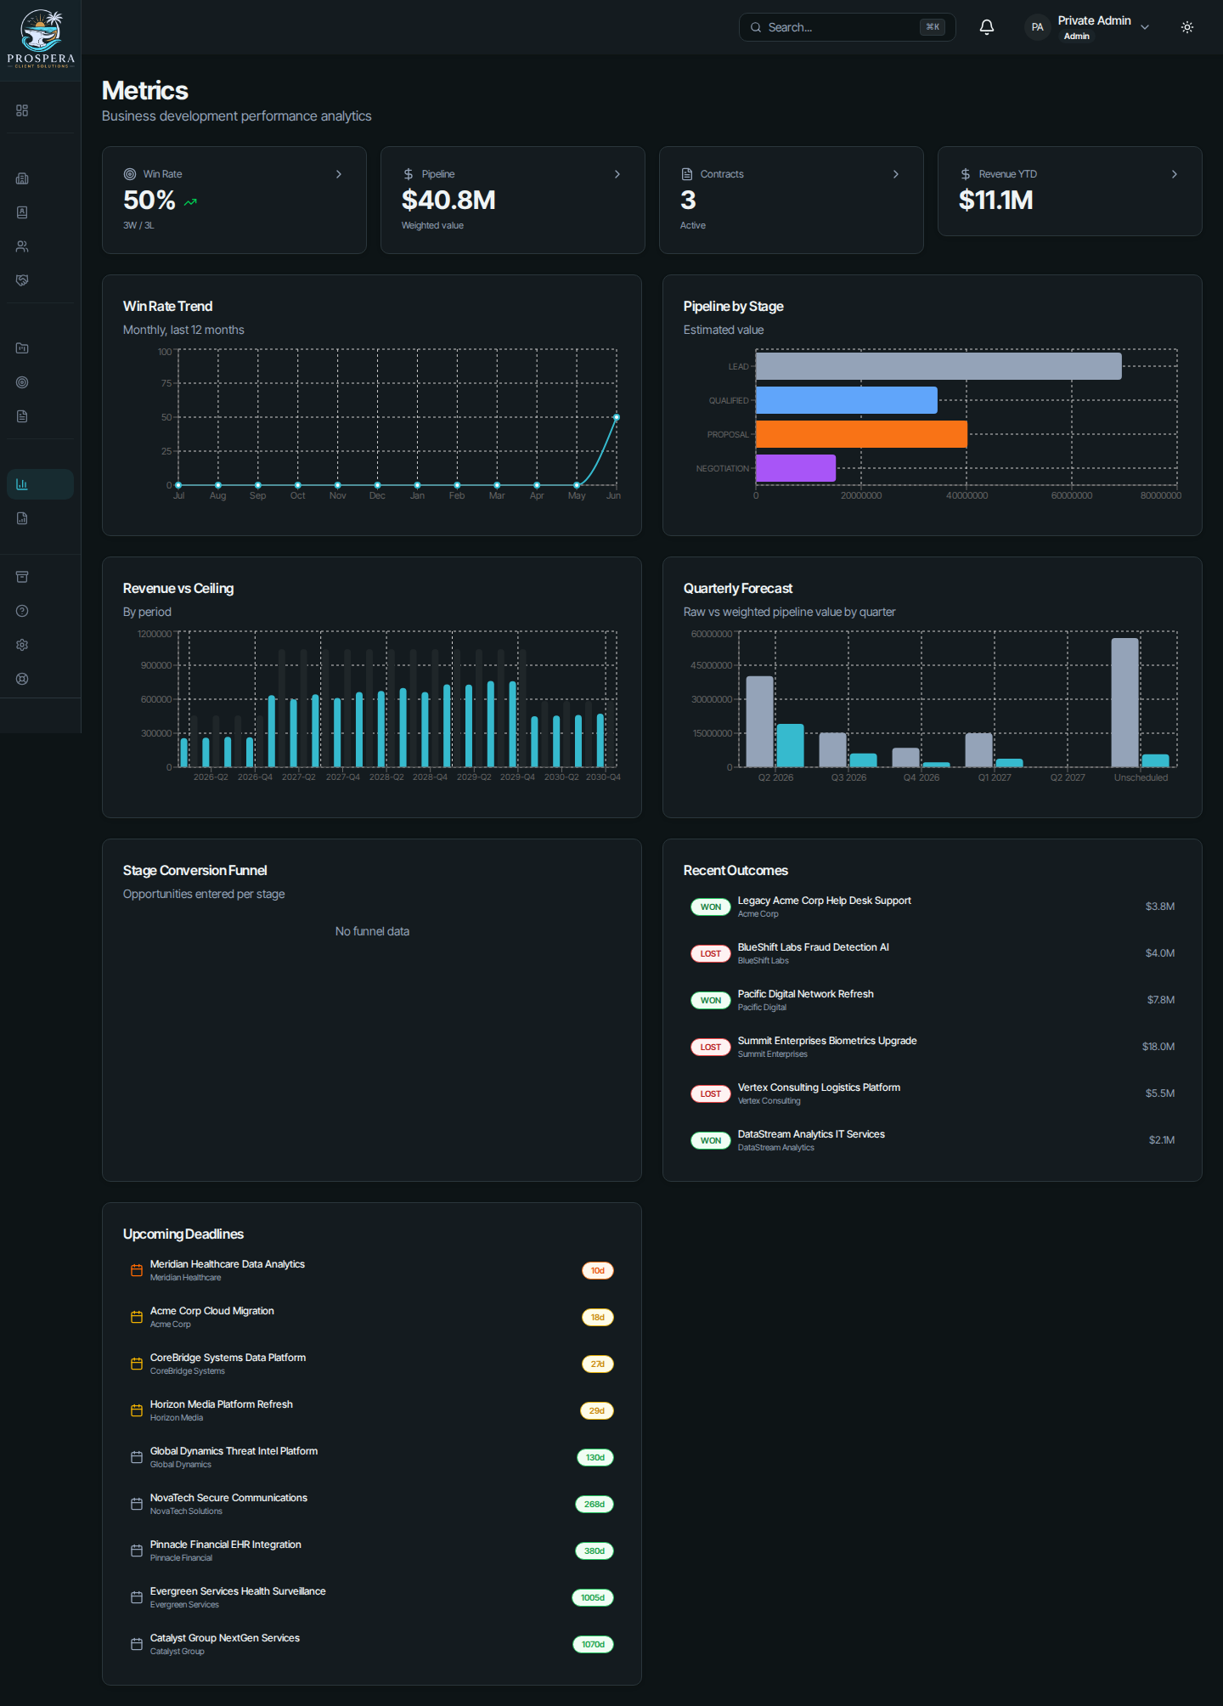
Task: Open Summit Enterprises Biometrics Upgrade outcome
Action: tap(933, 1047)
